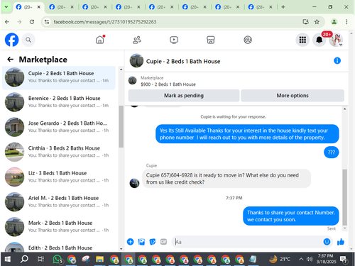Open the Friends icon in top nav
This screenshot has height=266, width=355.
(137, 40)
